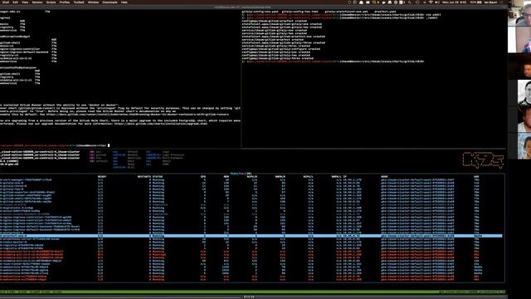Click the cursor in left terminal pane

click(x=109, y=145)
